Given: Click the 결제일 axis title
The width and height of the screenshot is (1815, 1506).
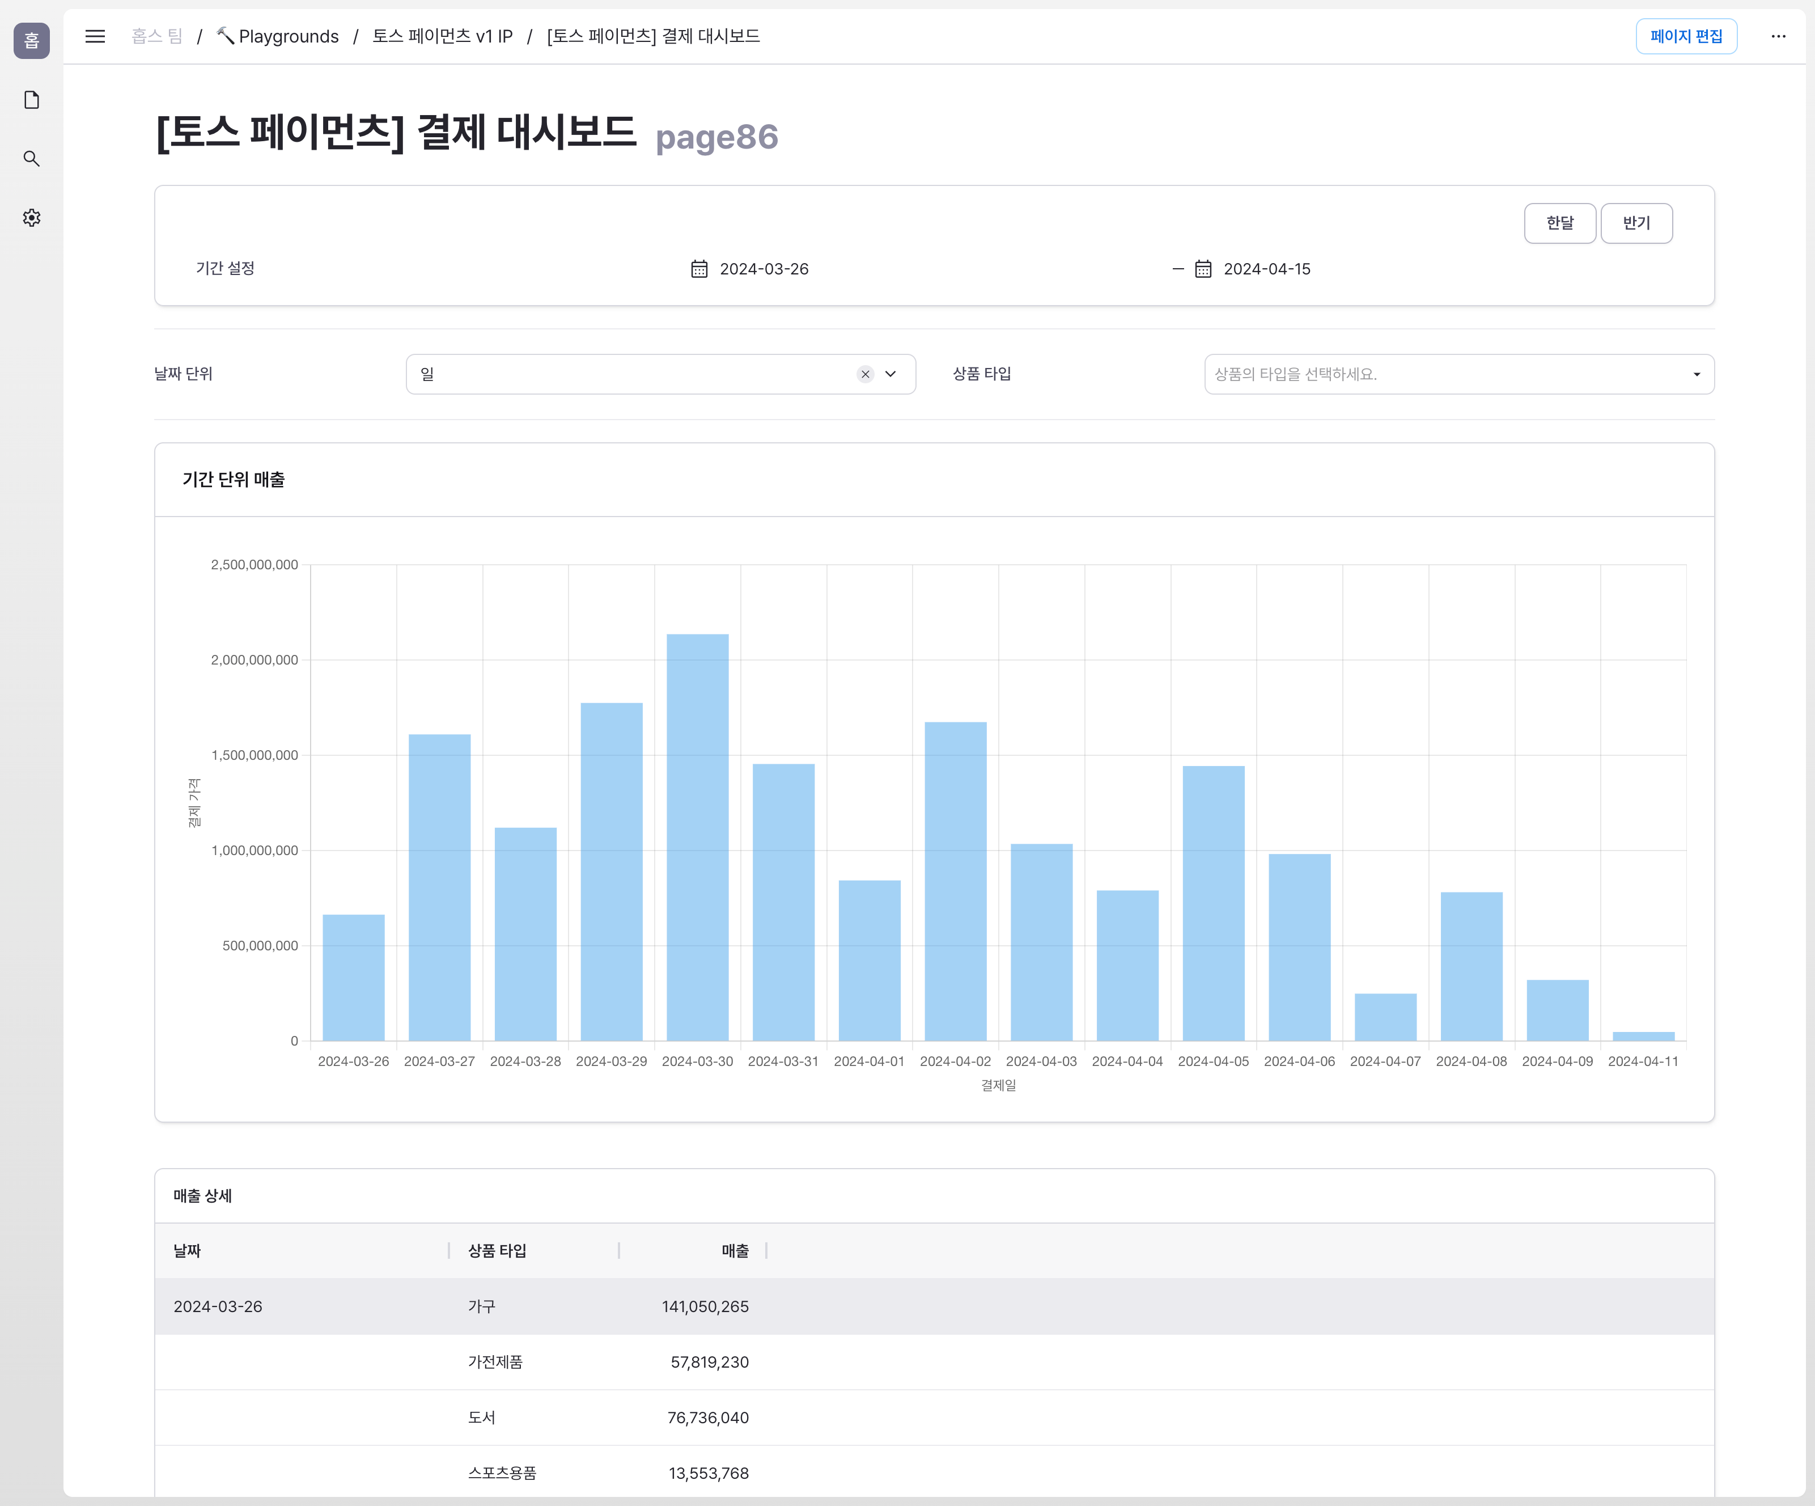Looking at the screenshot, I should coord(998,1085).
